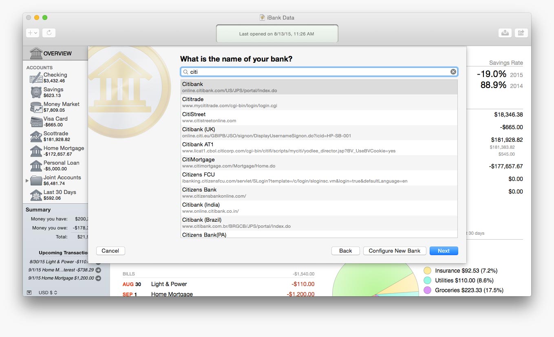Click the Next button
Viewport: 554px width, 337px height.
tap(444, 251)
